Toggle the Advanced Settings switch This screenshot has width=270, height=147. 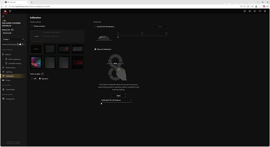point(22,44)
